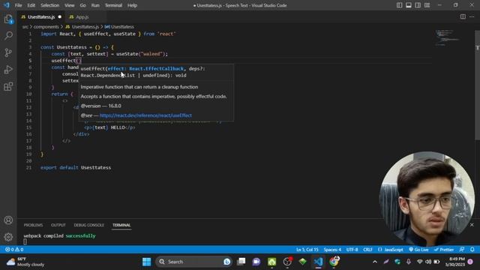Open the editor More Actions ellipsis
The height and width of the screenshot is (270, 480).
[472, 16]
